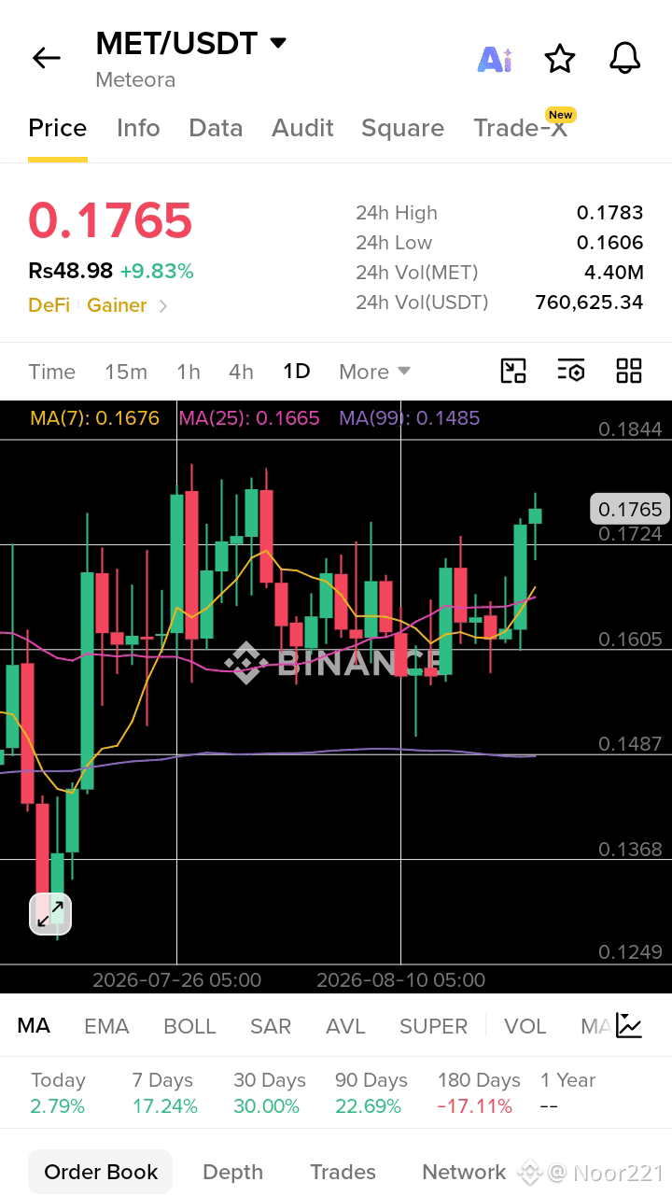Select the 1h timeframe
This screenshot has width=672, height=1196.
[189, 372]
